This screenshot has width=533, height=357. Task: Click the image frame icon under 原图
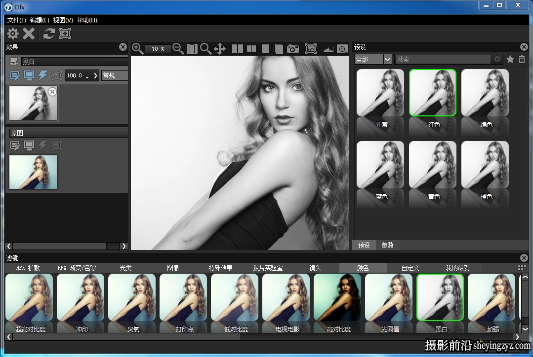tap(57, 145)
